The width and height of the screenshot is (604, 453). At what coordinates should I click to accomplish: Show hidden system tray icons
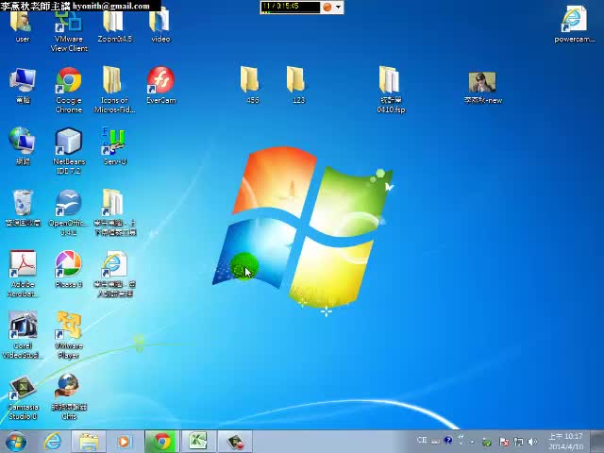(x=472, y=442)
